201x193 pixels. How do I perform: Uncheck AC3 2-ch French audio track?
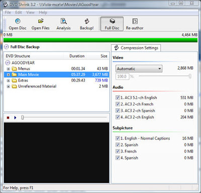tap(118, 104)
